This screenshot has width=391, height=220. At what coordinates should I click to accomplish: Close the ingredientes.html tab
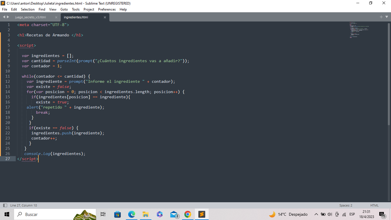[105, 17]
